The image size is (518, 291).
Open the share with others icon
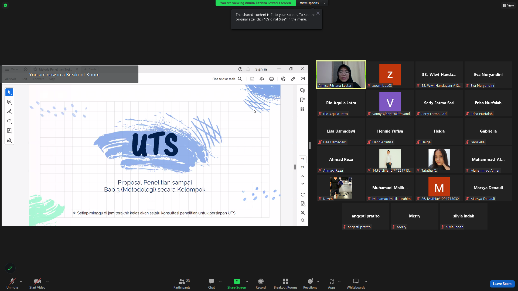pyautogui.click(x=283, y=79)
